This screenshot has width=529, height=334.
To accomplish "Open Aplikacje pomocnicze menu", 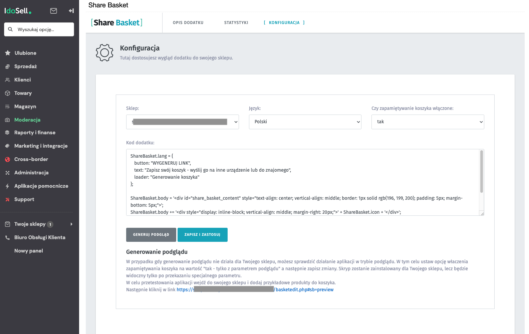I will point(41,186).
